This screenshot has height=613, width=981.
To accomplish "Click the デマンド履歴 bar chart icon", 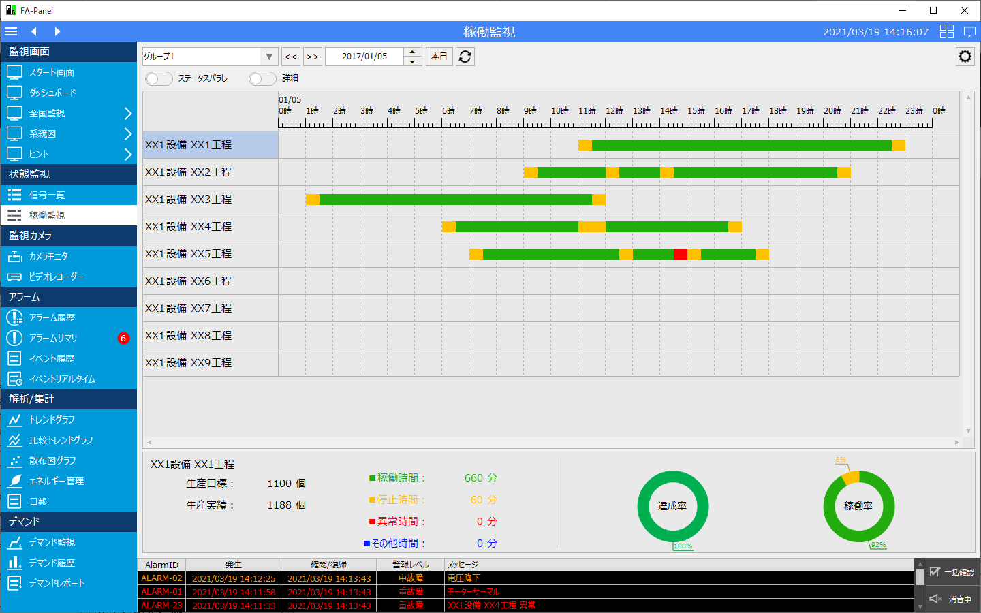I will point(14,563).
